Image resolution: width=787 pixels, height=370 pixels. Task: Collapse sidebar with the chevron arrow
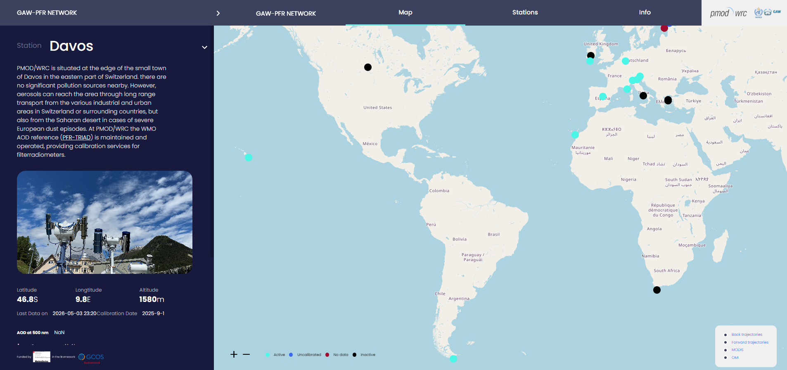218,13
